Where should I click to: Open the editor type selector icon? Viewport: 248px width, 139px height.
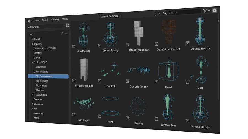[29, 21]
